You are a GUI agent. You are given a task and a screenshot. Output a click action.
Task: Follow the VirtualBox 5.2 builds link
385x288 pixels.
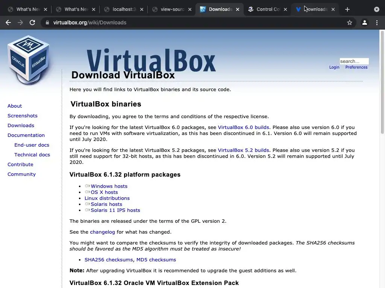pyautogui.click(x=243, y=150)
